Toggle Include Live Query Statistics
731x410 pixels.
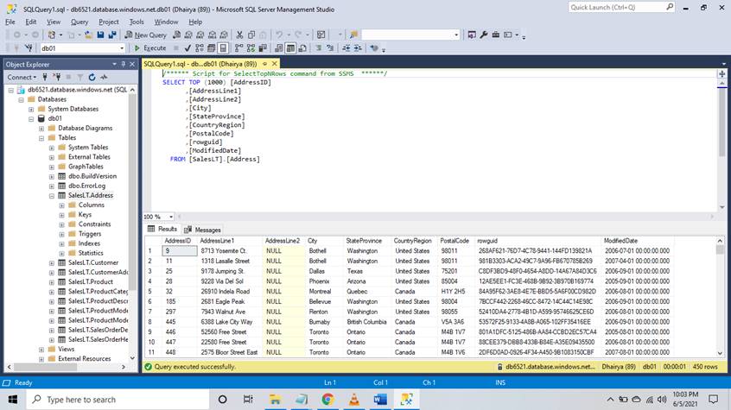pyautogui.click(x=251, y=48)
